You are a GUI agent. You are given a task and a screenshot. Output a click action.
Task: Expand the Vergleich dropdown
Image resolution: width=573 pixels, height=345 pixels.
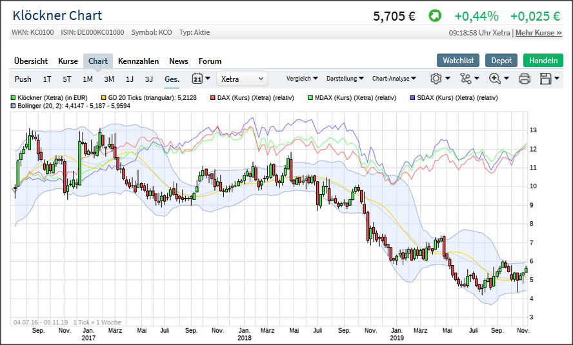[x=301, y=79]
